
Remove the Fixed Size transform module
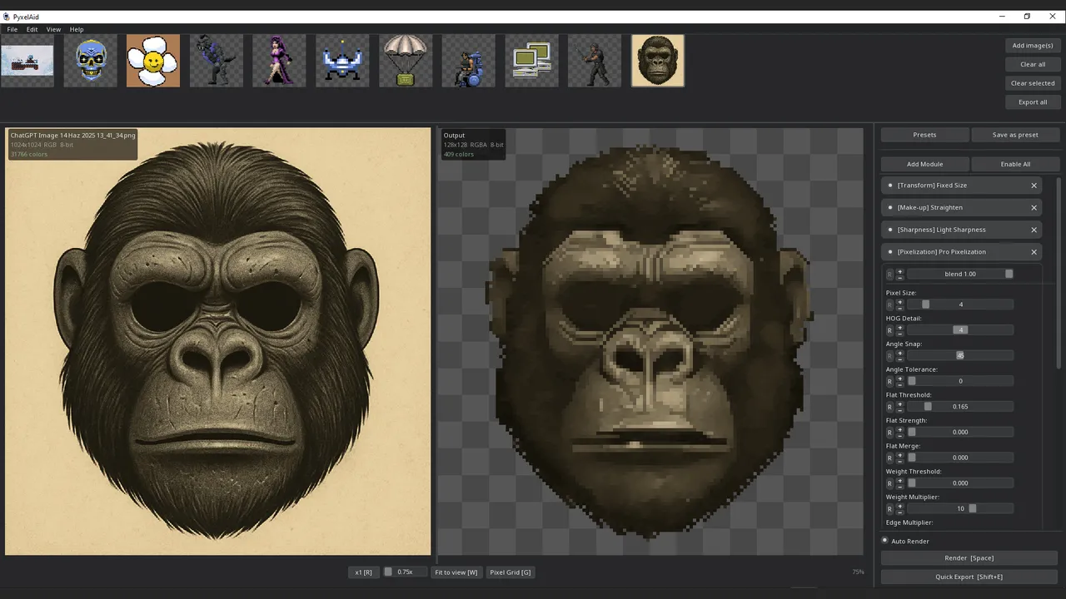coord(1034,186)
